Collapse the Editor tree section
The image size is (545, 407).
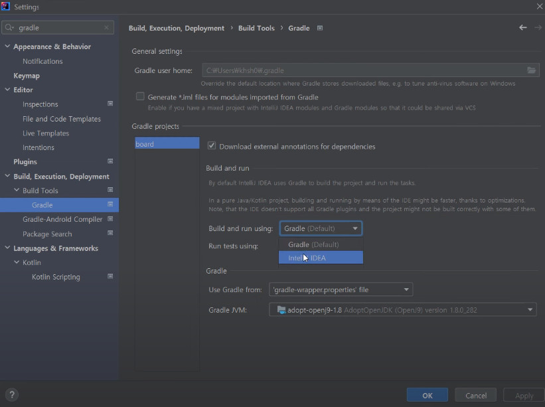[7, 90]
